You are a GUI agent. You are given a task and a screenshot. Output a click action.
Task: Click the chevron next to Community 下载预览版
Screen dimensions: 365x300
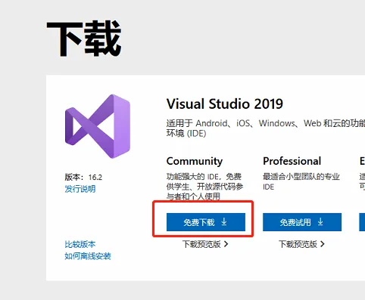(x=226, y=244)
